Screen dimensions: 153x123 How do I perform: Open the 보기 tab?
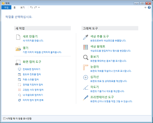[22, 7]
